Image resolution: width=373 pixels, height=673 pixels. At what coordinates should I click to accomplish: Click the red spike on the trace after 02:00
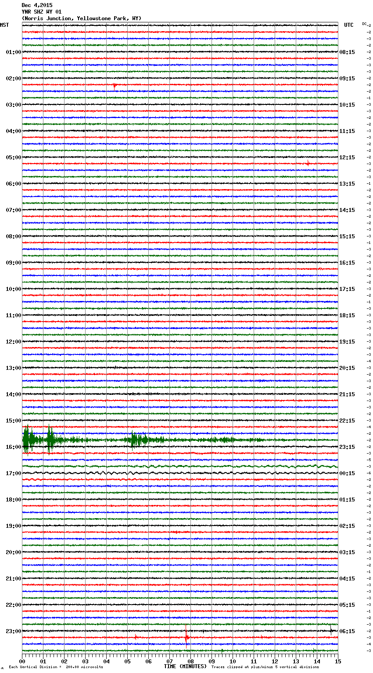tap(115, 86)
